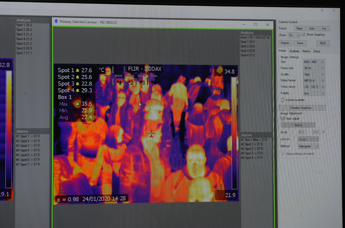
Task: Open the Setup tab
Action: point(316,50)
